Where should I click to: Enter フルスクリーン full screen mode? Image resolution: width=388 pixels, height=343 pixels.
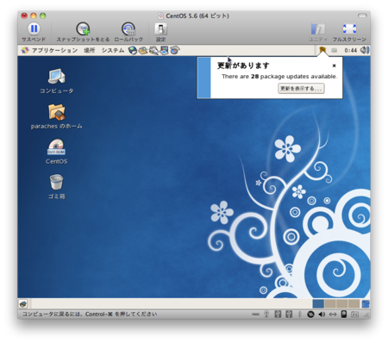pyautogui.click(x=349, y=32)
